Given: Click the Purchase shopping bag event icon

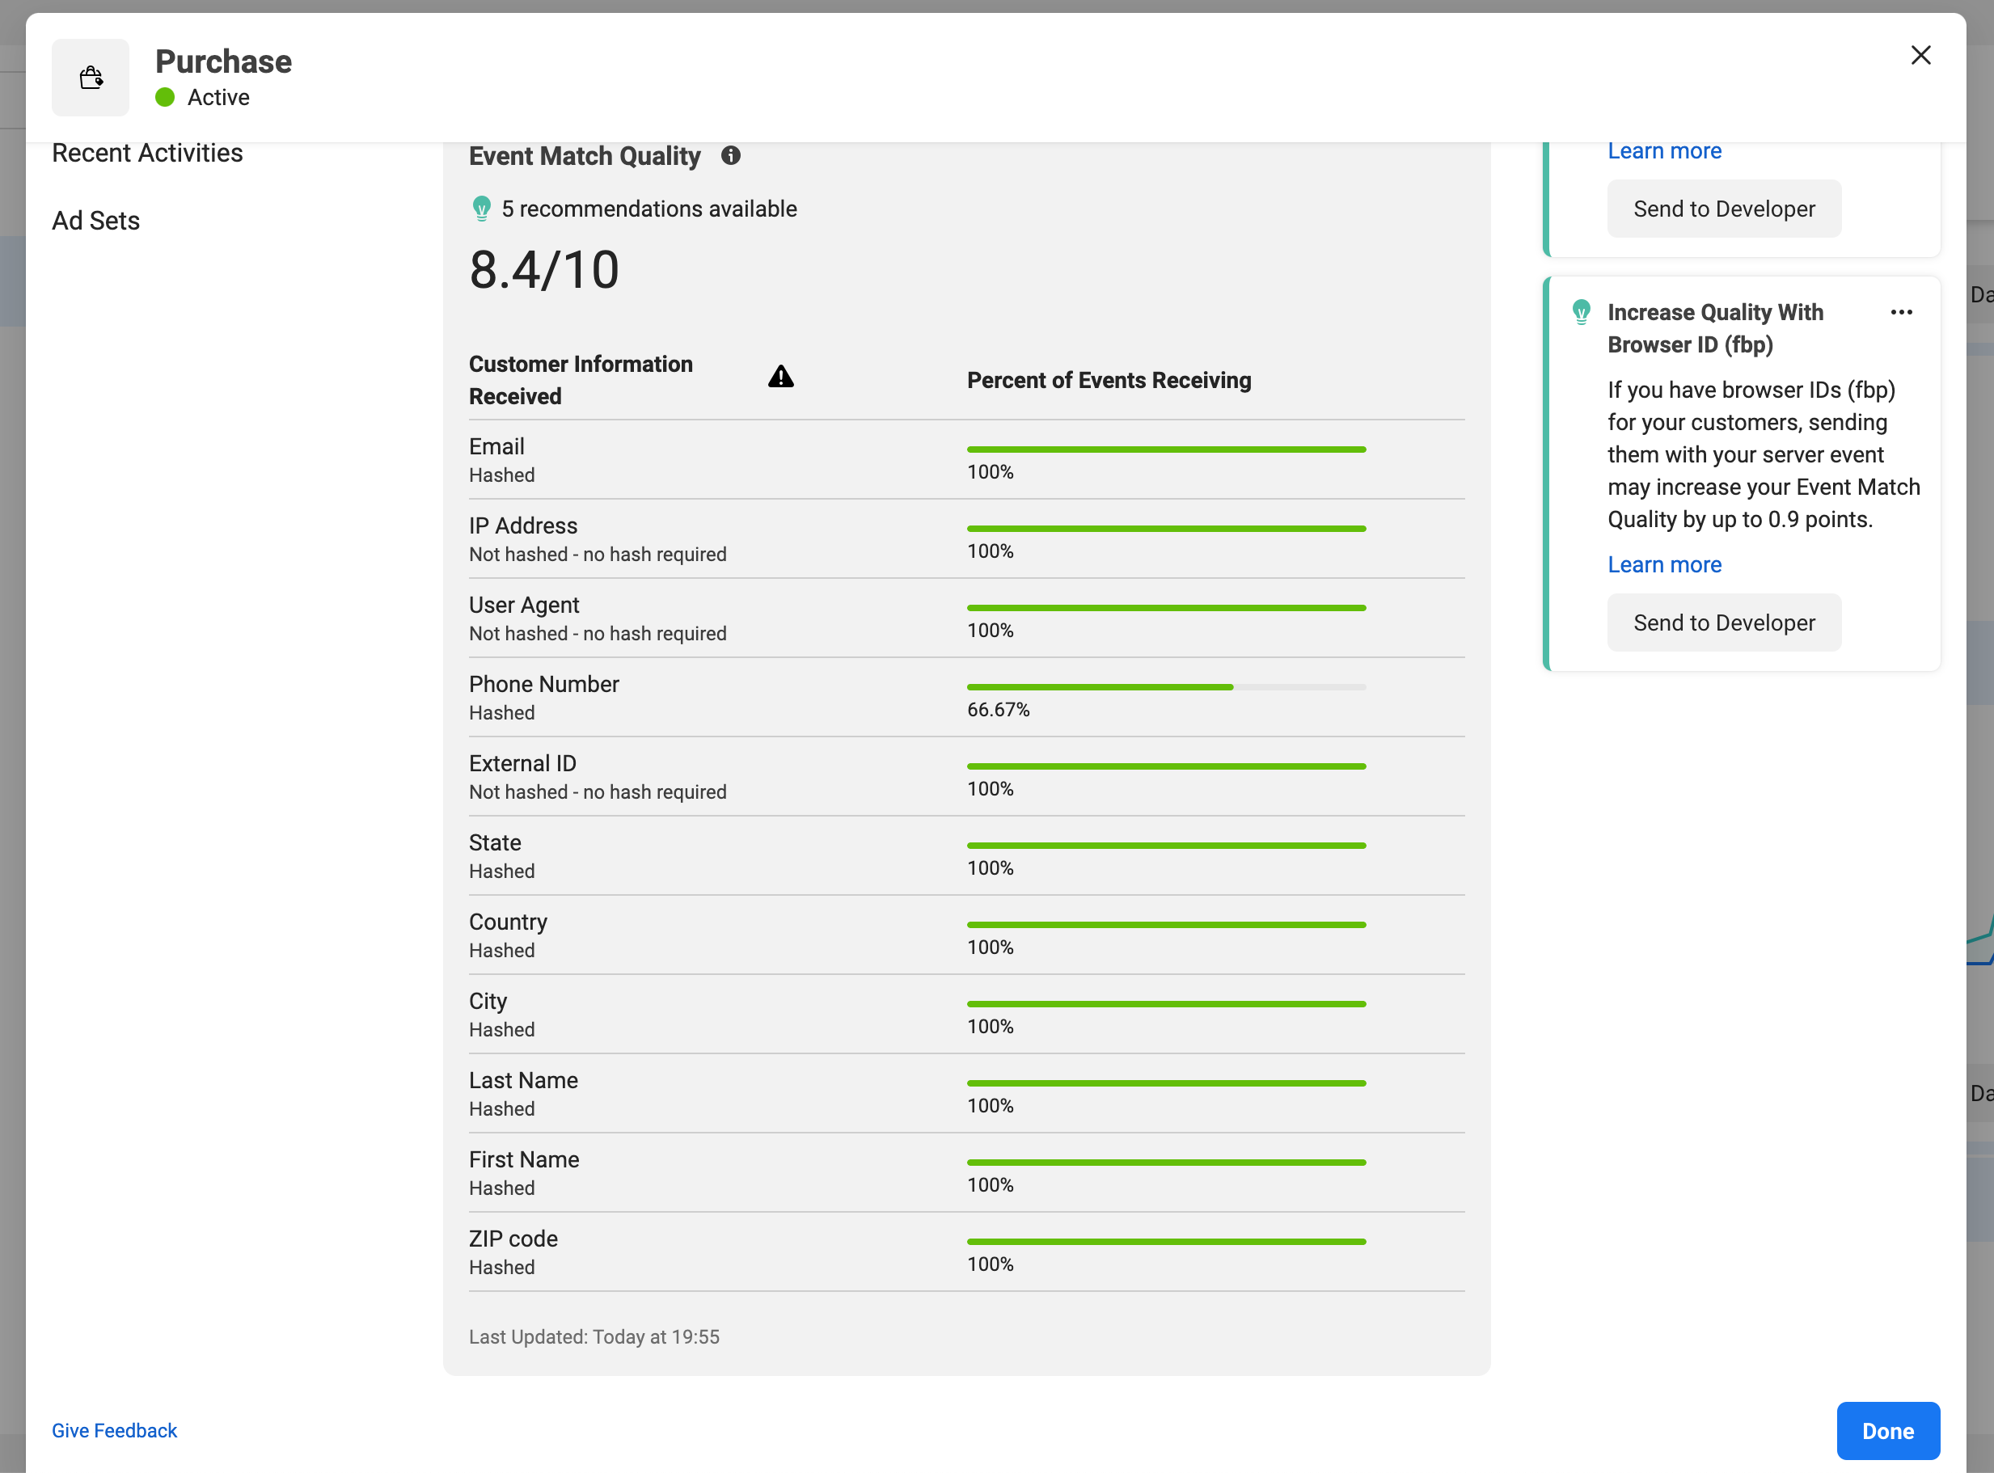Looking at the screenshot, I should [90, 78].
